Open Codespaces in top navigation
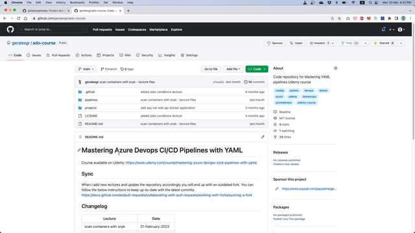The height and width of the screenshot is (233, 415). [x=137, y=30]
